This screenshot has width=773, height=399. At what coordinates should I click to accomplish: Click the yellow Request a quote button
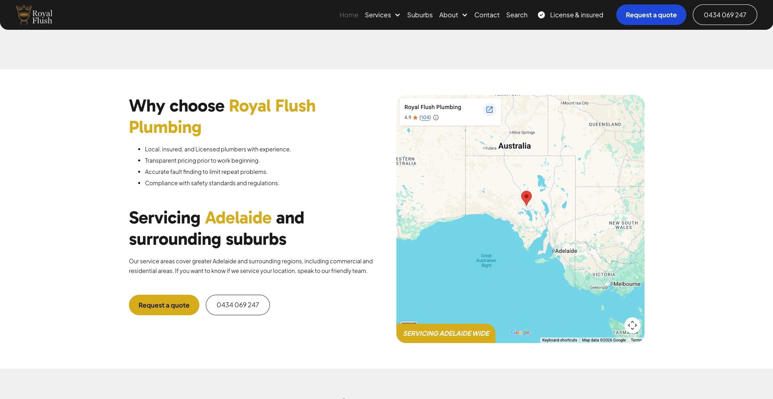pos(164,305)
